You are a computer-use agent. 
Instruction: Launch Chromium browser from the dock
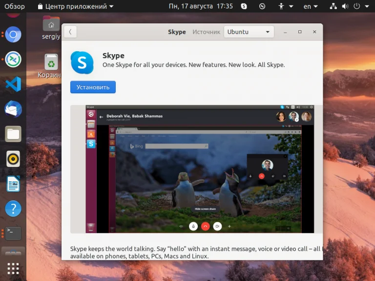click(x=13, y=35)
